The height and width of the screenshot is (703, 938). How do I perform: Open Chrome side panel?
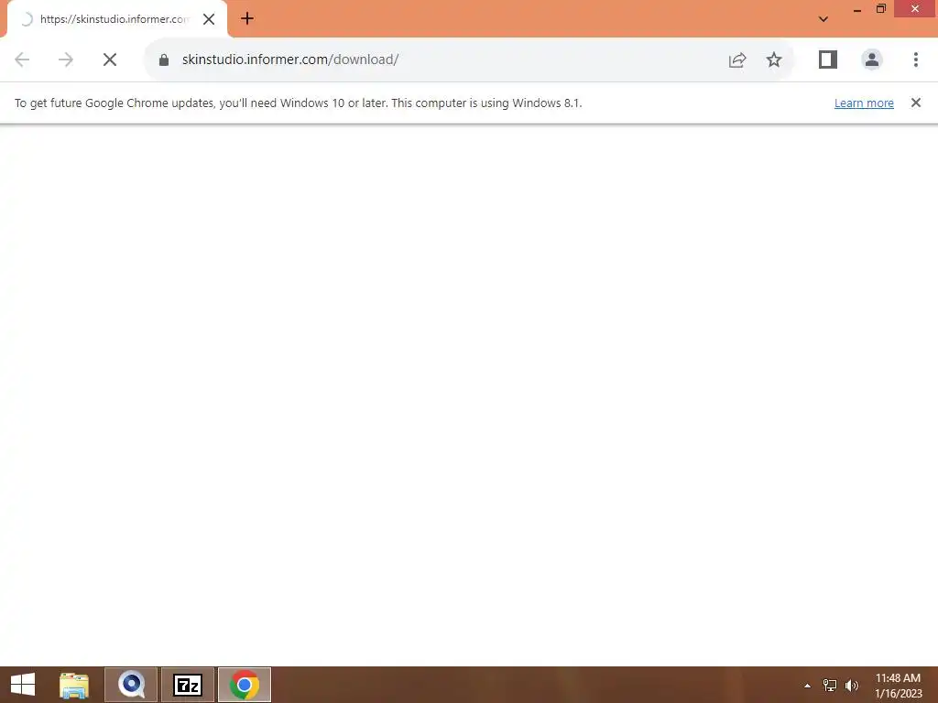click(828, 59)
